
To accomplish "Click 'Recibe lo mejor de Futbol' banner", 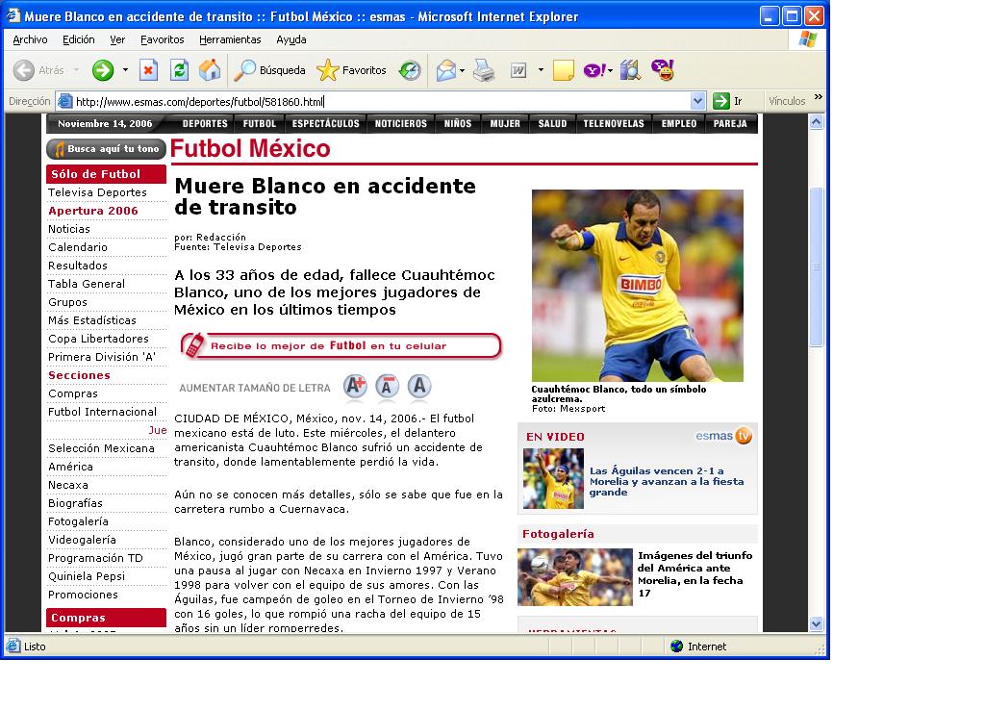I will tap(341, 345).
